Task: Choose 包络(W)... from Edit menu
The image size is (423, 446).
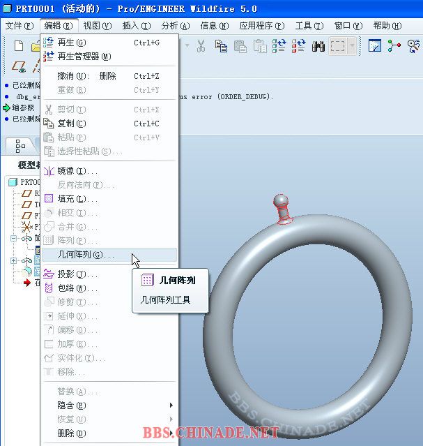Action: pos(109,288)
